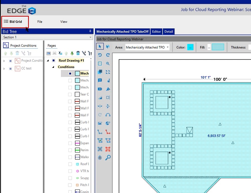The image size is (251, 193).
Task: Open the Section 1 dropdown
Action: 47,37
